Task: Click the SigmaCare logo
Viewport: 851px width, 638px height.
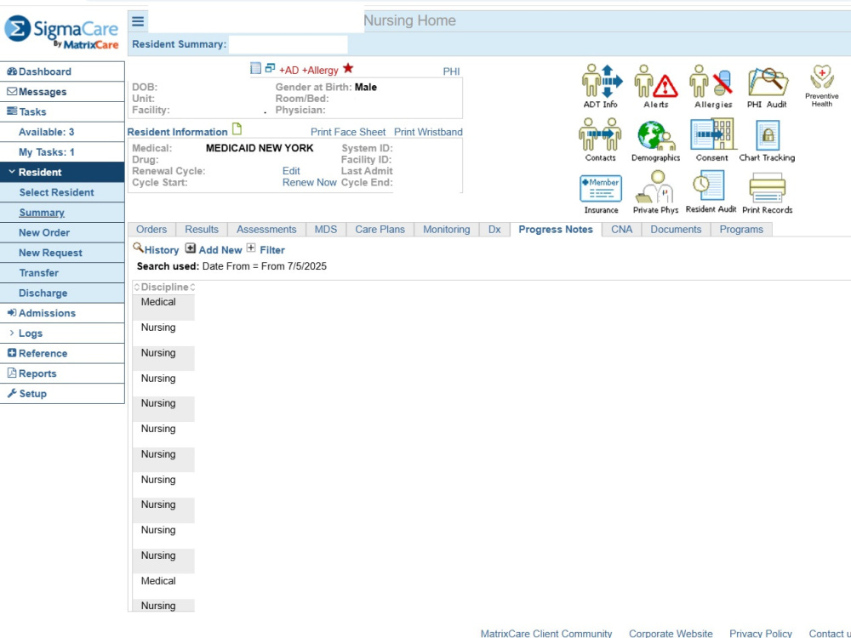Action: click(61, 32)
